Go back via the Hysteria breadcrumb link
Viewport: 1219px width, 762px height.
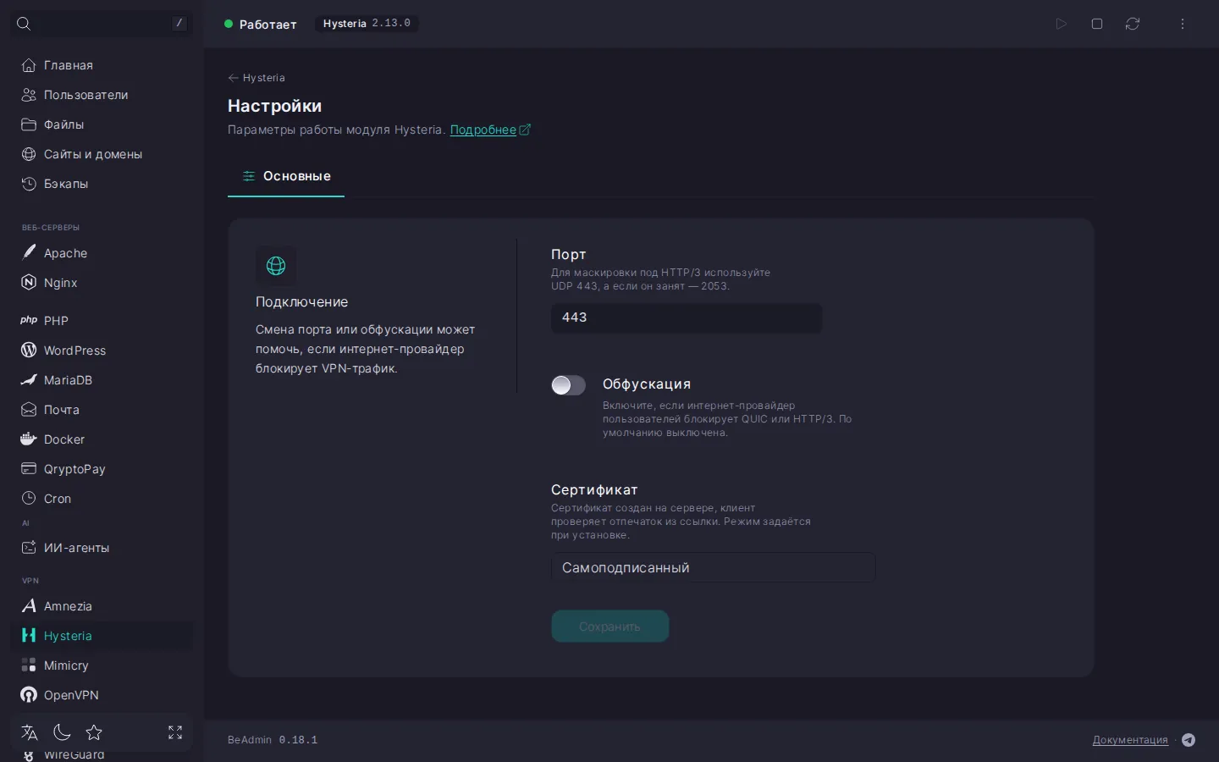coord(256,78)
